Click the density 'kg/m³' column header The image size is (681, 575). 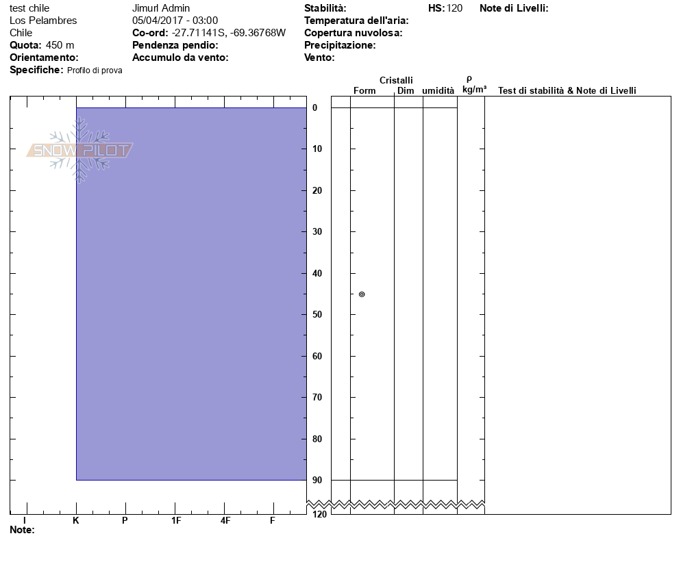474,90
